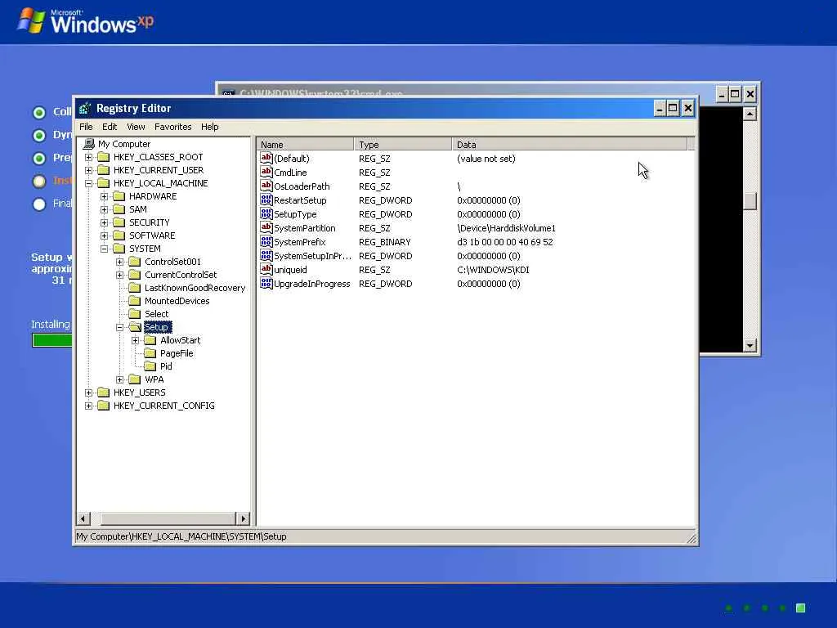
Task: Open the Help menu
Action: click(x=210, y=127)
